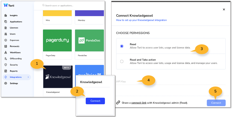Click the Workflows diagram icon

[6, 53]
